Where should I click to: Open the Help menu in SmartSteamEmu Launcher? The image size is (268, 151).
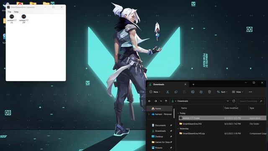click(x=16, y=12)
